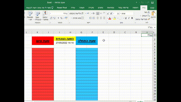This screenshot has width=181, height=102.
Task: Click the Align Left icon
Action: click(x=98, y=18)
